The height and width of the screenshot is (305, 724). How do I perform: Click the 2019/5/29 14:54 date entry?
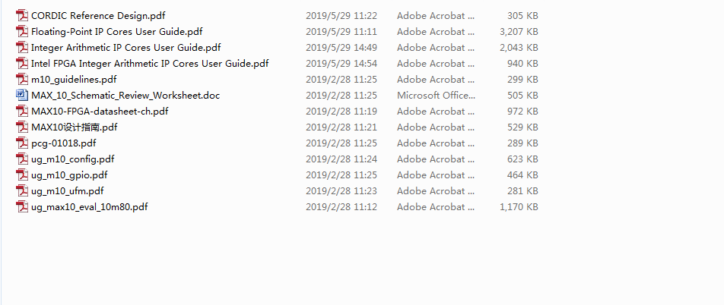pyautogui.click(x=341, y=64)
